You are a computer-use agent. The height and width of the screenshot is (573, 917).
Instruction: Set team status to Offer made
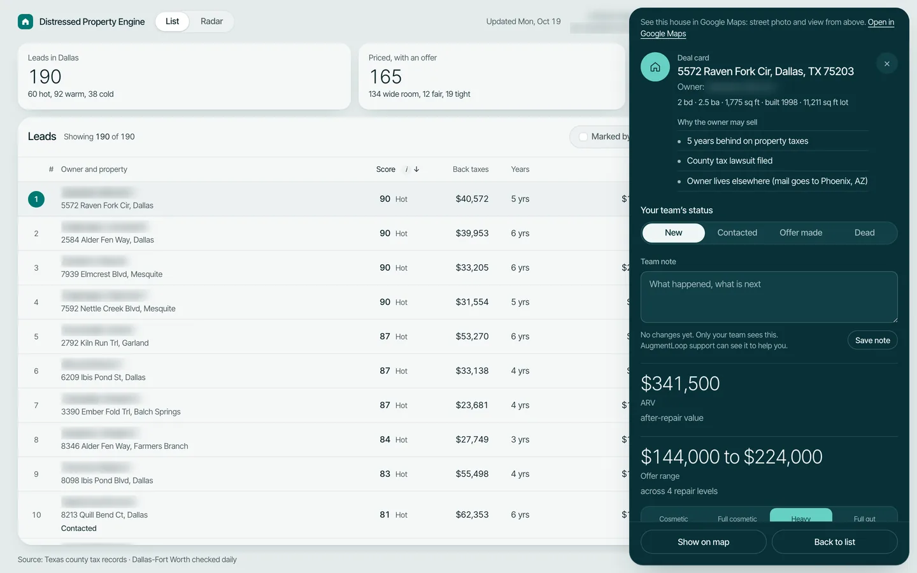click(x=800, y=233)
